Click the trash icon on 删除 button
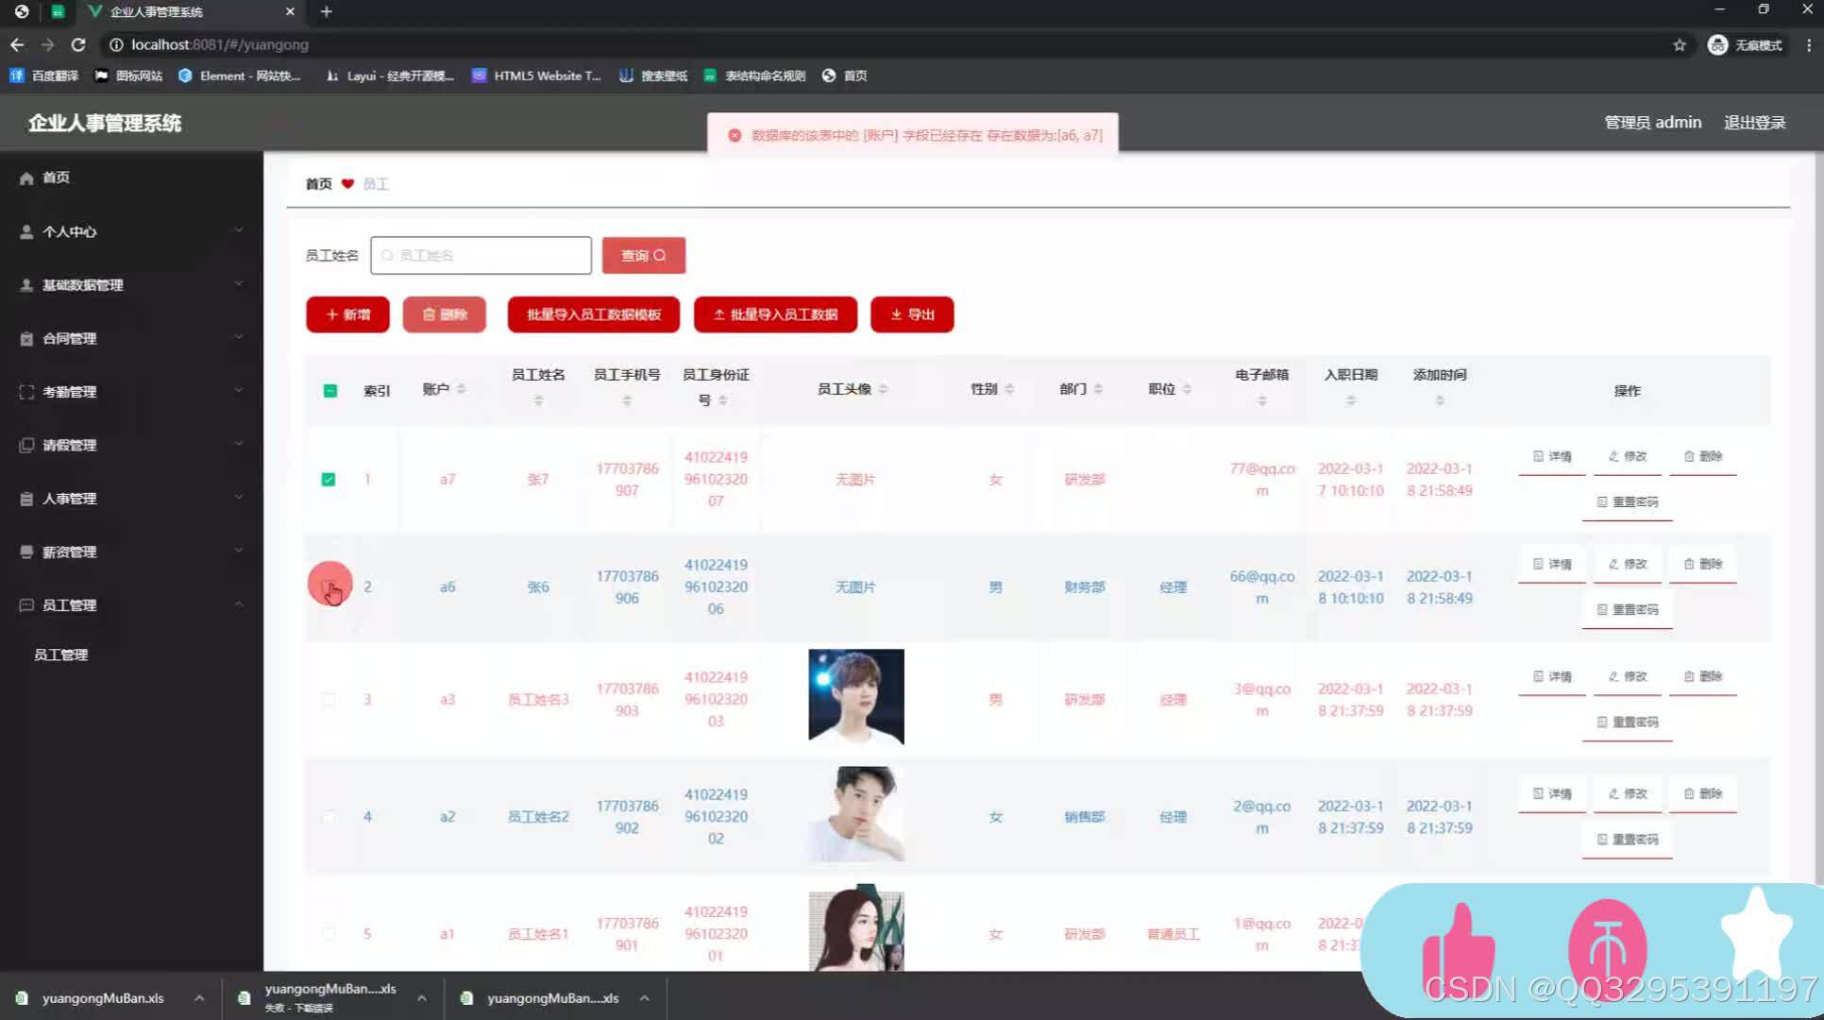The width and height of the screenshot is (1824, 1020). click(x=428, y=314)
